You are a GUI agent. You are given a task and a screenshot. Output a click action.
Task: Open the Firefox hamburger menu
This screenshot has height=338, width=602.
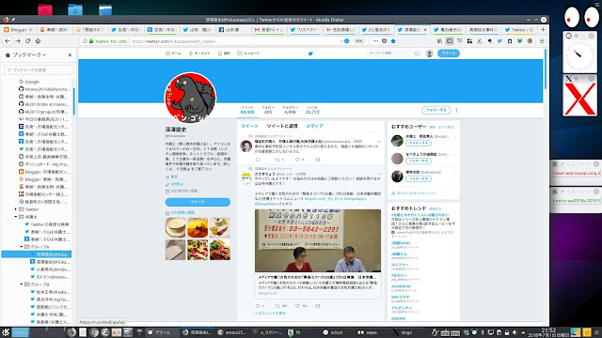click(x=542, y=41)
